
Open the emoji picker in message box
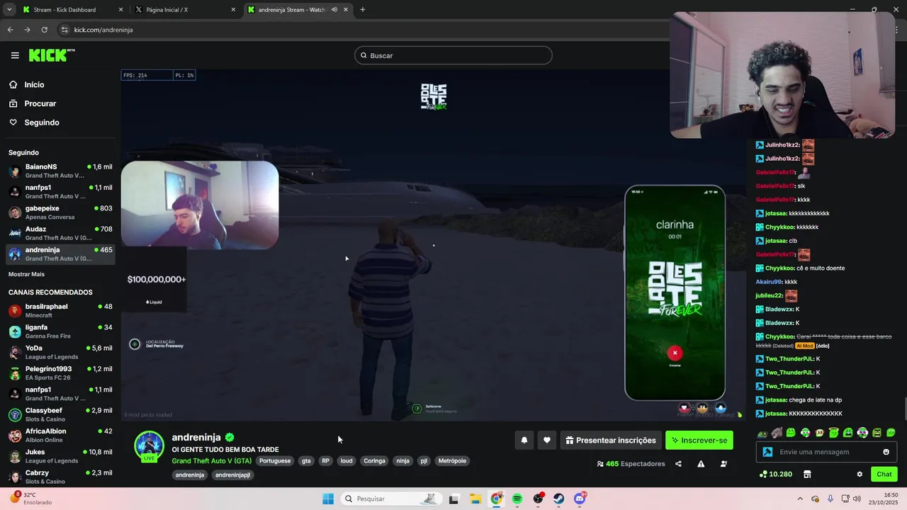(x=886, y=452)
